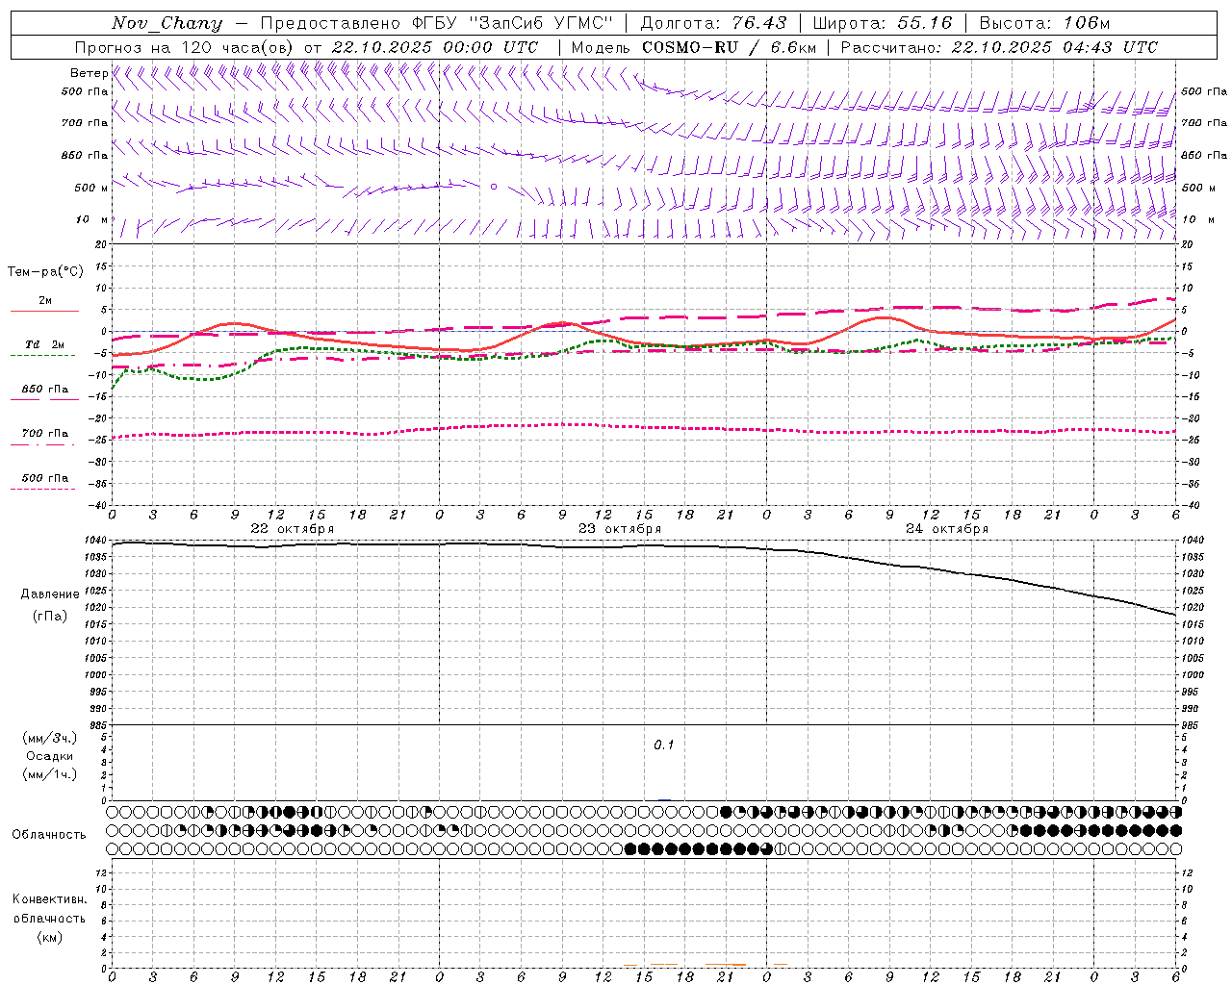Click the (мм/1ч.) unit label
This screenshot has height=985, width=1232.
[x=50, y=774]
